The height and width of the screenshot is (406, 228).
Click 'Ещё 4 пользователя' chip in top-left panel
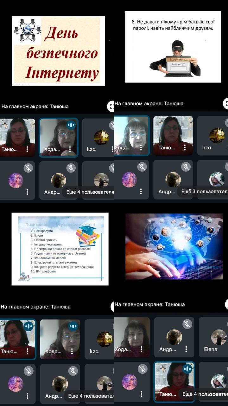click(x=90, y=192)
